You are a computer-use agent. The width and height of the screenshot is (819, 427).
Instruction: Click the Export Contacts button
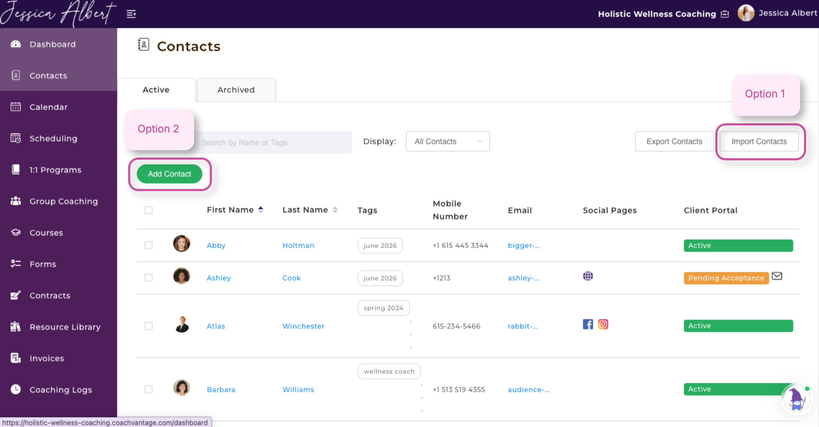click(x=674, y=141)
